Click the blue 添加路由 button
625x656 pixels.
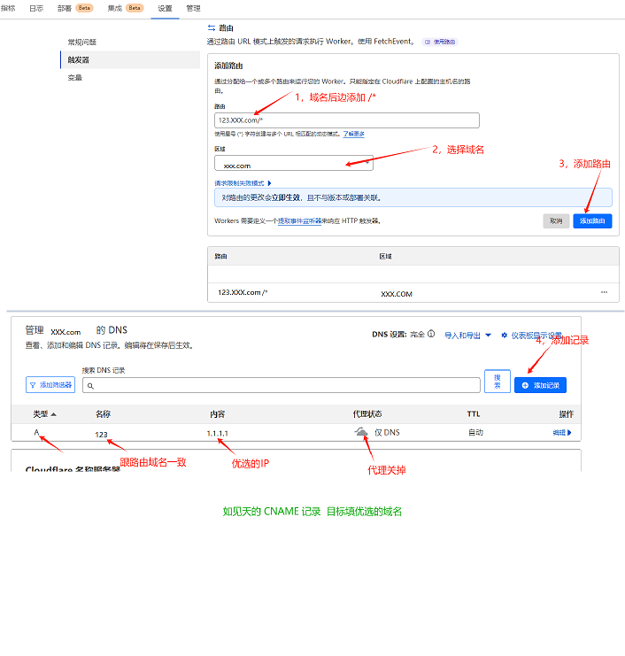pos(592,221)
